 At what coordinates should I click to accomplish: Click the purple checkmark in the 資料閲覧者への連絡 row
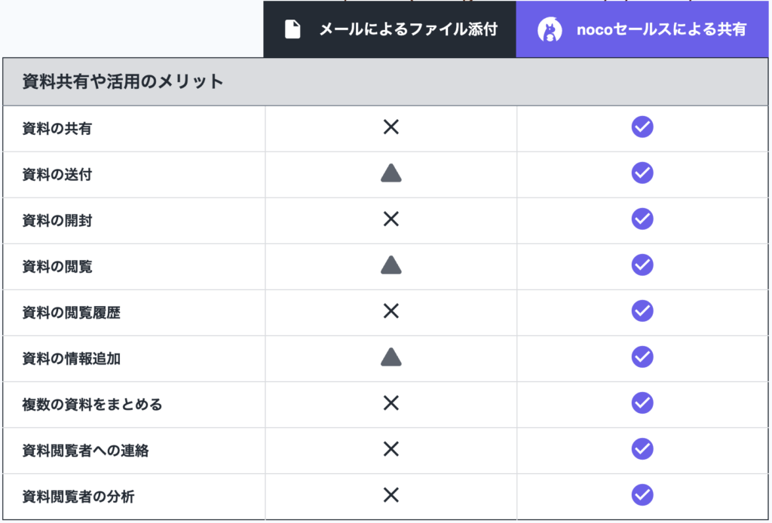click(x=642, y=448)
